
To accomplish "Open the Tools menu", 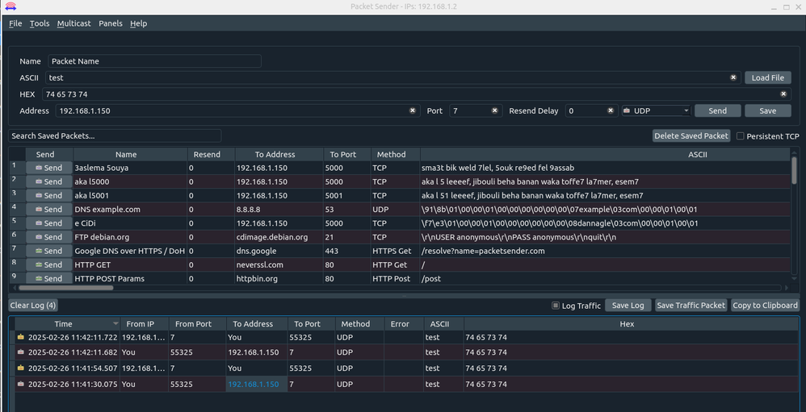I will [x=40, y=23].
